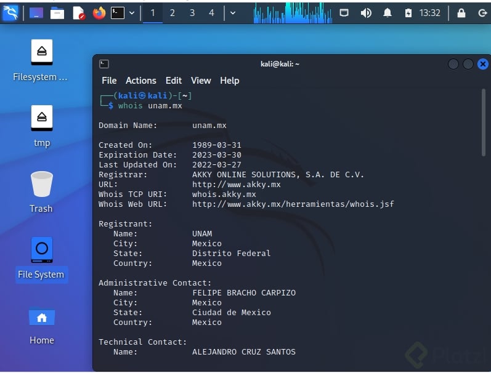Click the name FELIPE BRACHO CARPIZO
491x373 pixels.
[243, 293]
